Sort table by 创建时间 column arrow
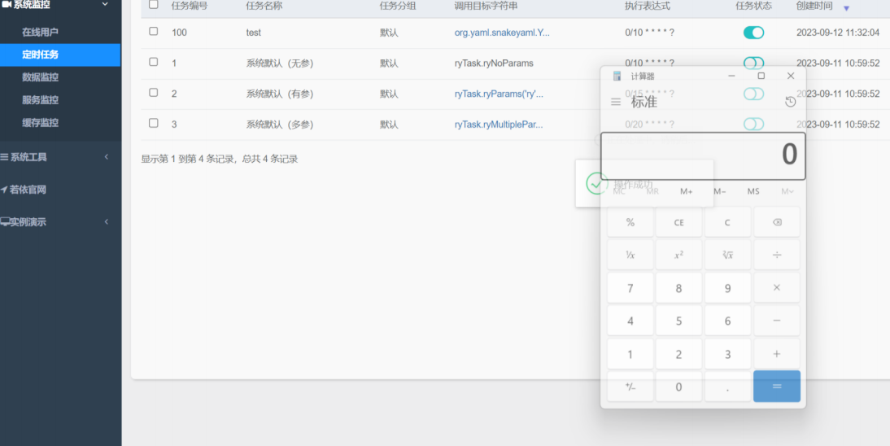Image resolution: width=890 pixels, height=446 pixels. (x=846, y=8)
